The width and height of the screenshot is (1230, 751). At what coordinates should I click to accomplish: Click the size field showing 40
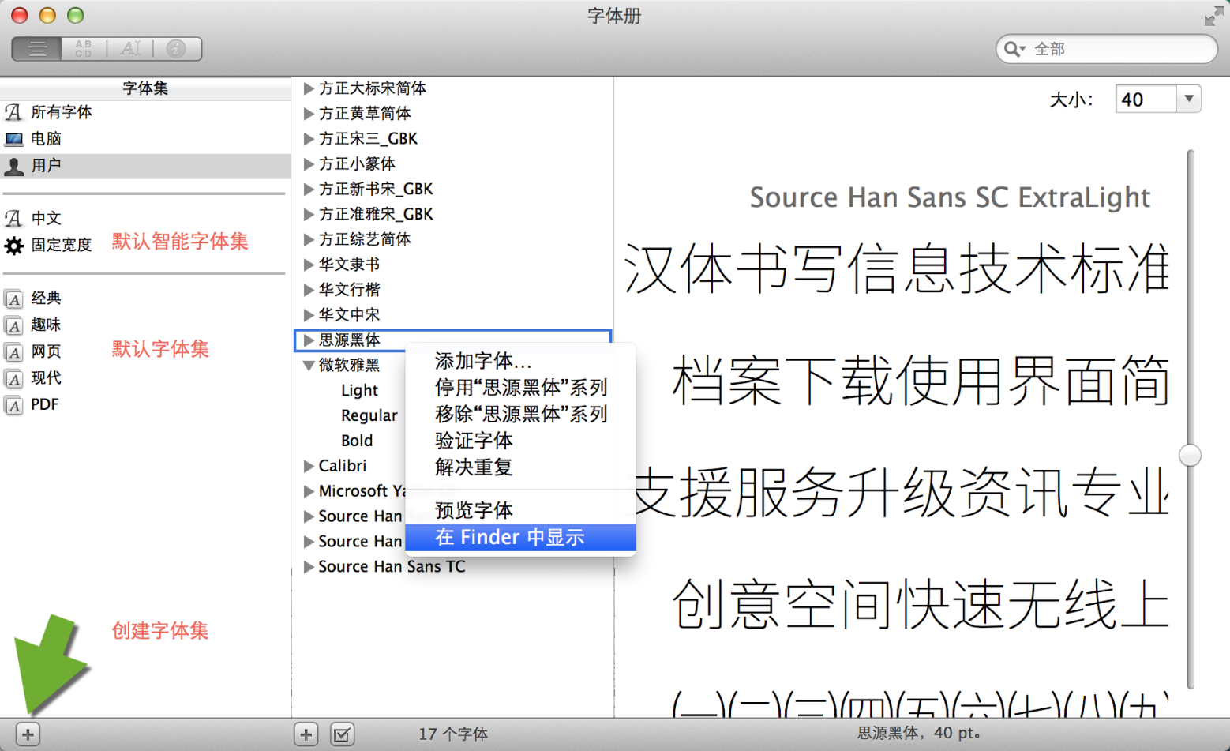point(1146,100)
